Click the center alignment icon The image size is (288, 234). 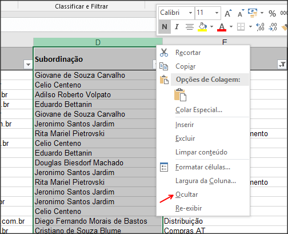pyautogui.click(x=190, y=27)
